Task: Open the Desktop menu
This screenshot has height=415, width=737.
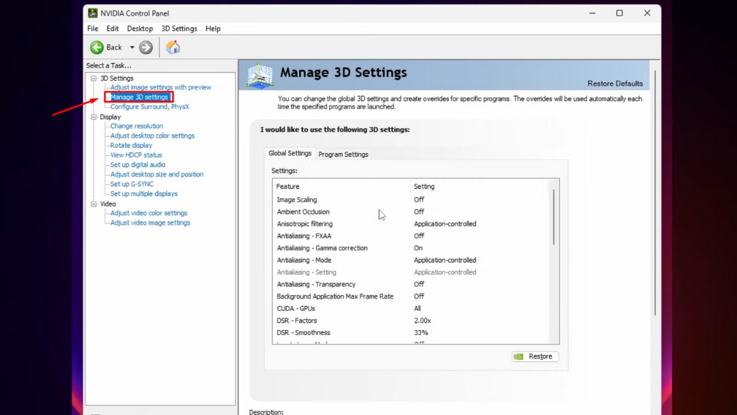Action: tap(140, 28)
